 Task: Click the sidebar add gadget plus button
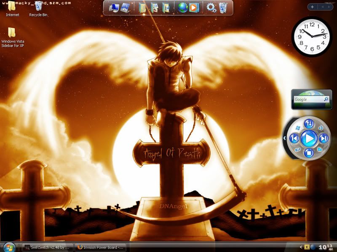tap(312, 7)
